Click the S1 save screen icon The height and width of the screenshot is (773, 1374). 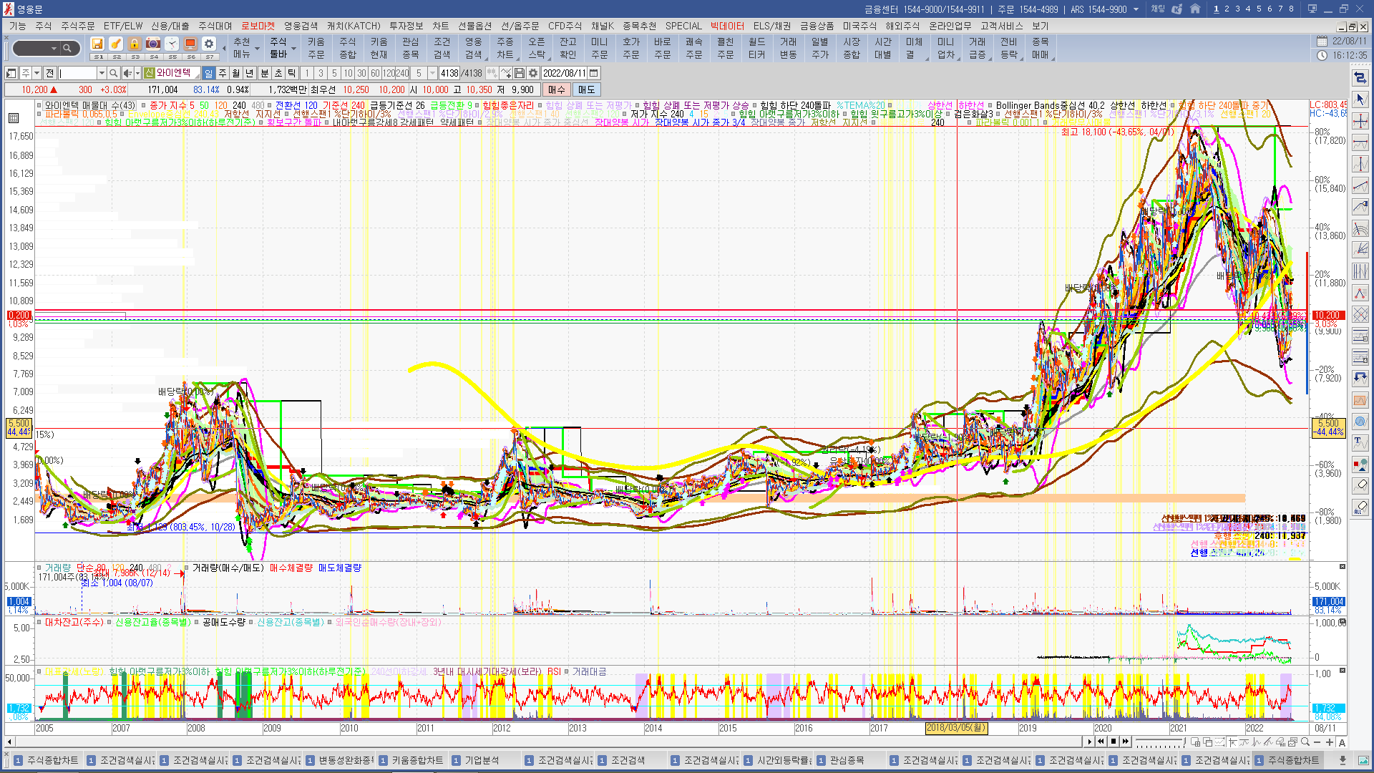coord(98,44)
